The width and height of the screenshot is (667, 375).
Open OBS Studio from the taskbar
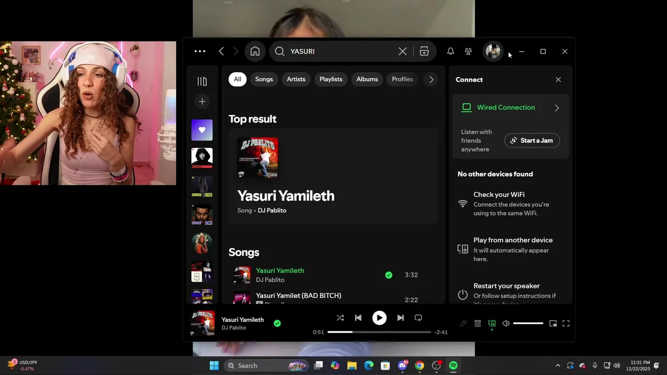click(436, 366)
